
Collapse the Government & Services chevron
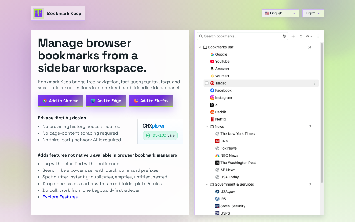(207, 184)
